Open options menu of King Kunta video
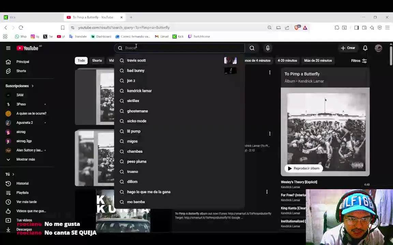The width and height of the screenshot is (393, 245). point(267,192)
